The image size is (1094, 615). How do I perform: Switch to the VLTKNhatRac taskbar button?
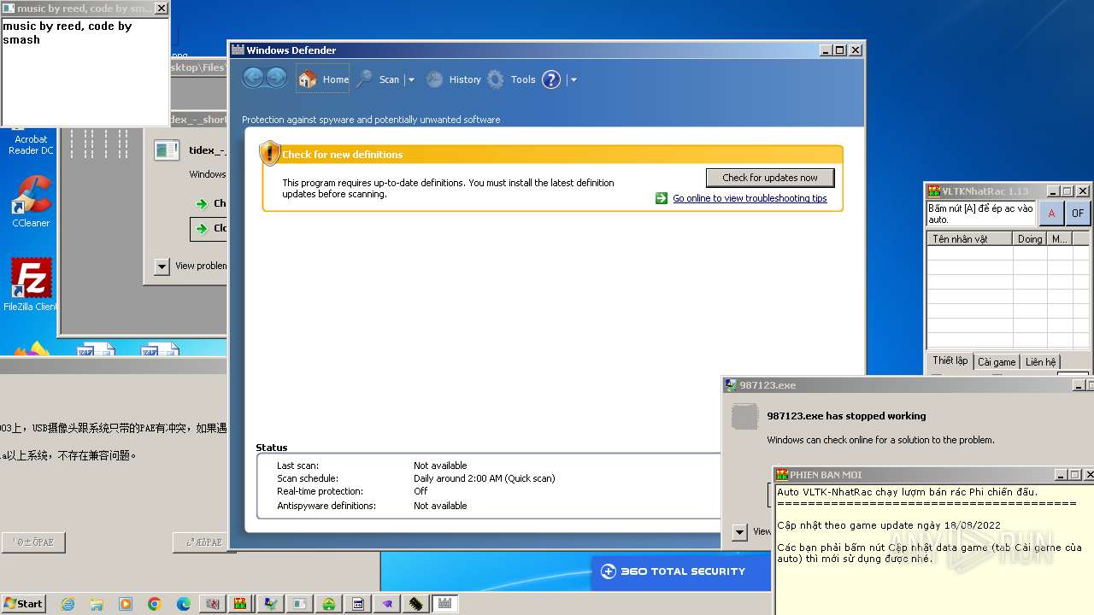(x=242, y=604)
